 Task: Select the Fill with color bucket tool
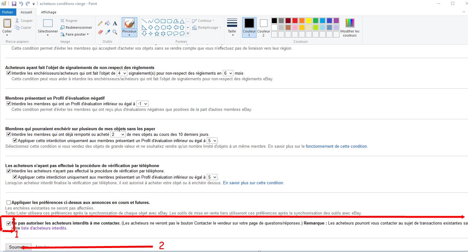pyautogui.click(x=108, y=23)
